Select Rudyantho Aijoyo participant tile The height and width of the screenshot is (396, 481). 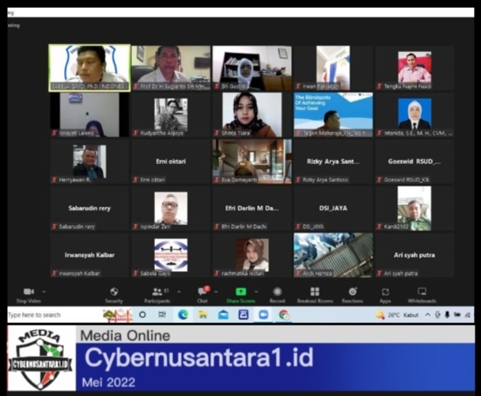(171, 115)
